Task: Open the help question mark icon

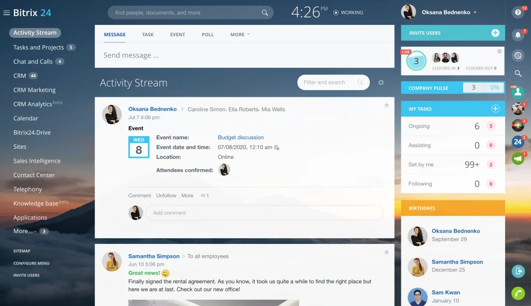Action: click(517, 12)
